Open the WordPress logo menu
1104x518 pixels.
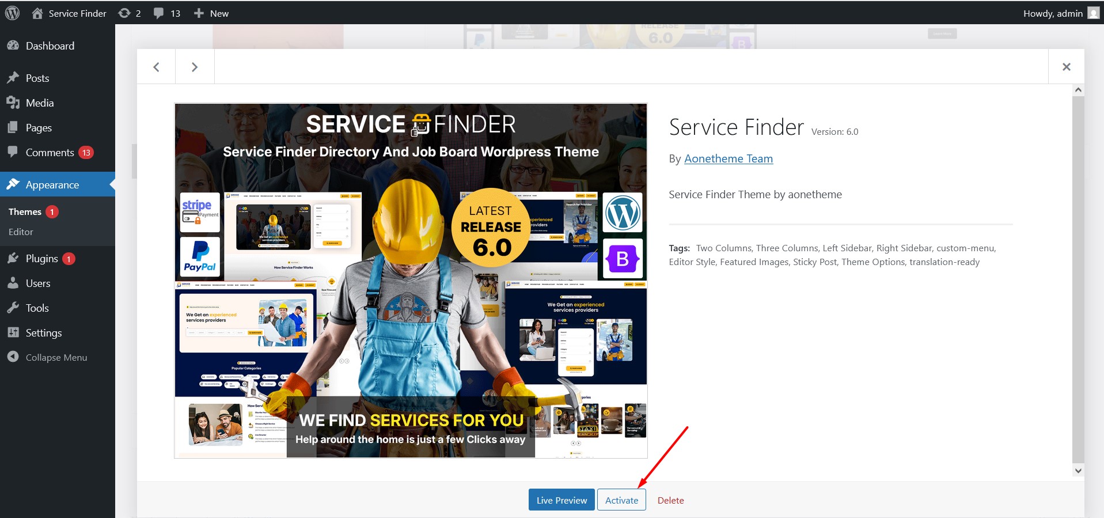[12, 13]
